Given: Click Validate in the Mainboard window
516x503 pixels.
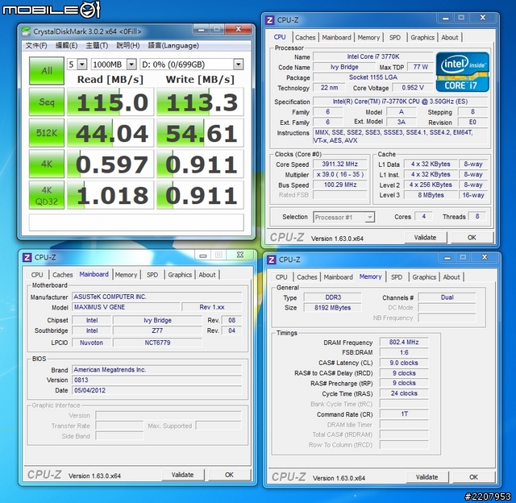Looking at the screenshot, I should (183, 475).
